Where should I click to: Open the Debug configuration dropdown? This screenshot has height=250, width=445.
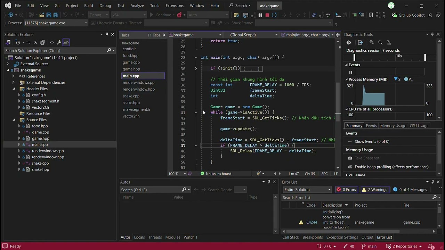point(98,15)
